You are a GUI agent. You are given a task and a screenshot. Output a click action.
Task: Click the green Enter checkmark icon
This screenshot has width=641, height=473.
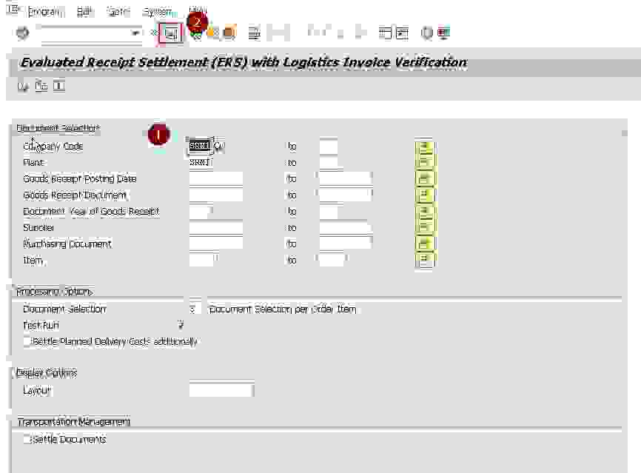tap(21, 33)
